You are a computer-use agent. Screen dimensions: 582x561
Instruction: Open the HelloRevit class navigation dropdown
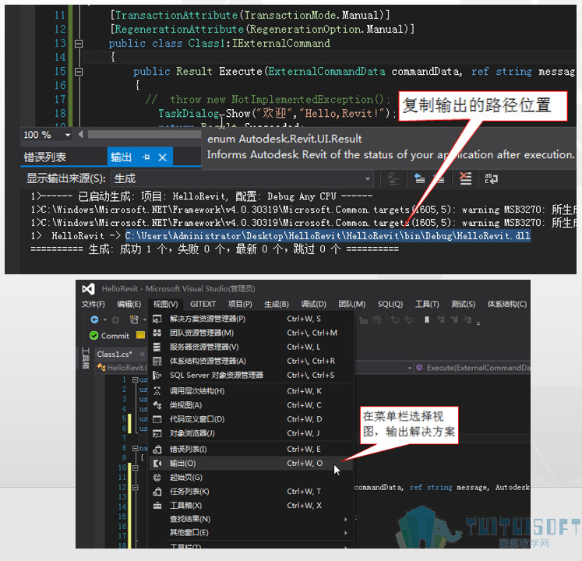click(x=410, y=368)
